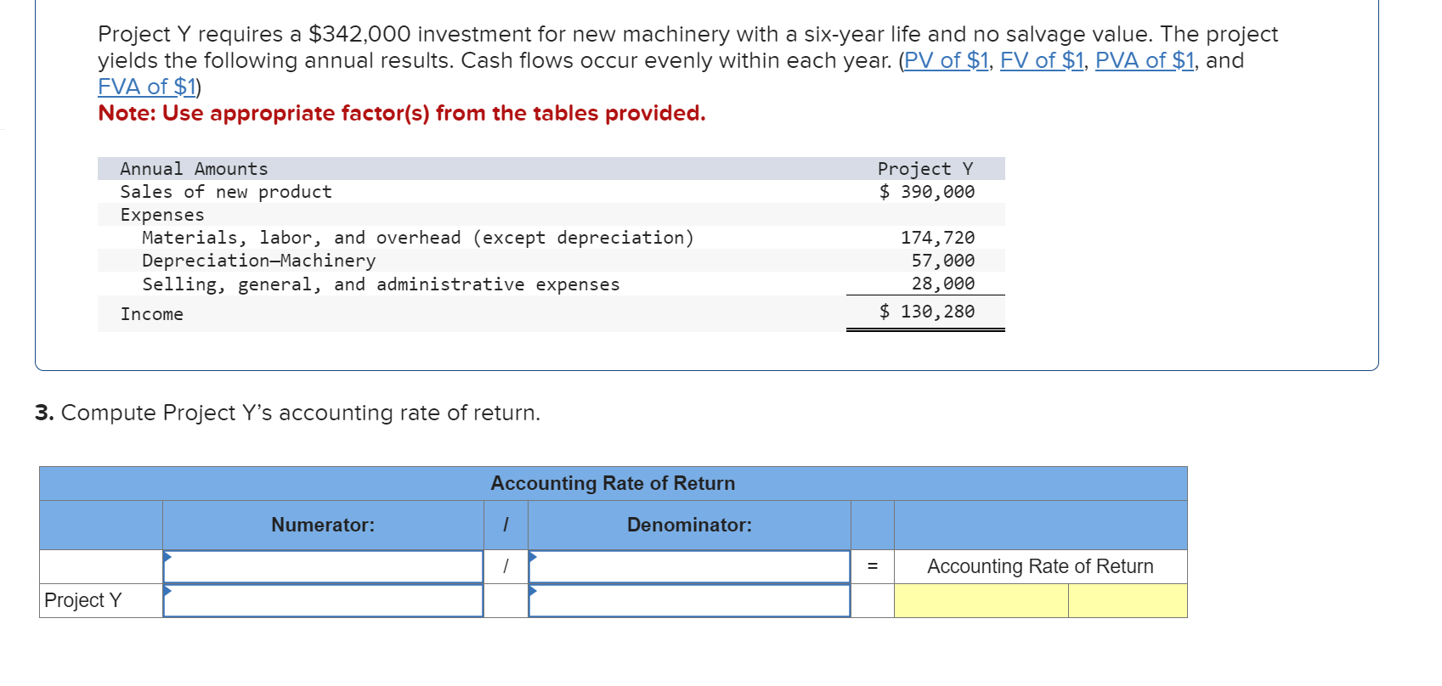This screenshot has height=686, width=1442.
Task: Click the 28,000 selling expenses value
Action: 943,284
